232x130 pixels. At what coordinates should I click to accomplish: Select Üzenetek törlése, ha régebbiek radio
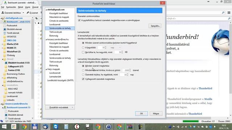[x=83, y=75]
